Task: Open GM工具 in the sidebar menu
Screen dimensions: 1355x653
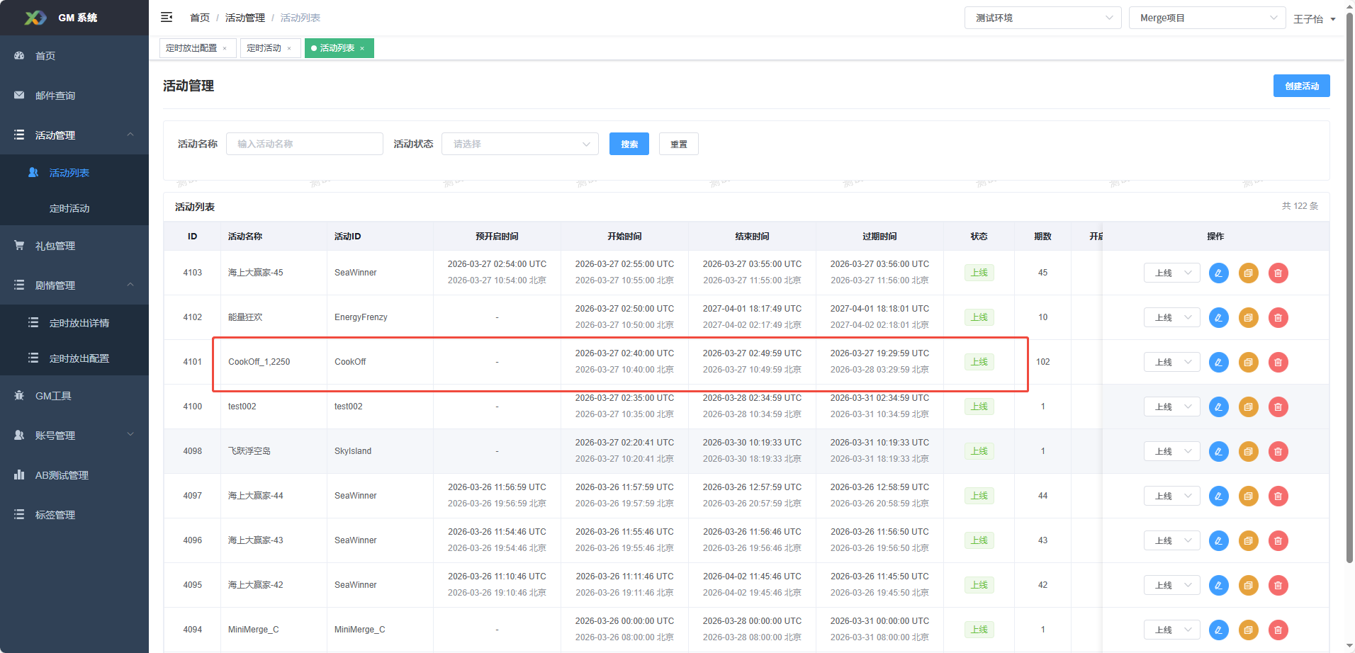Action: 53,395
